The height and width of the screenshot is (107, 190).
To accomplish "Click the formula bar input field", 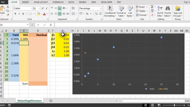I will coord(122,25).
